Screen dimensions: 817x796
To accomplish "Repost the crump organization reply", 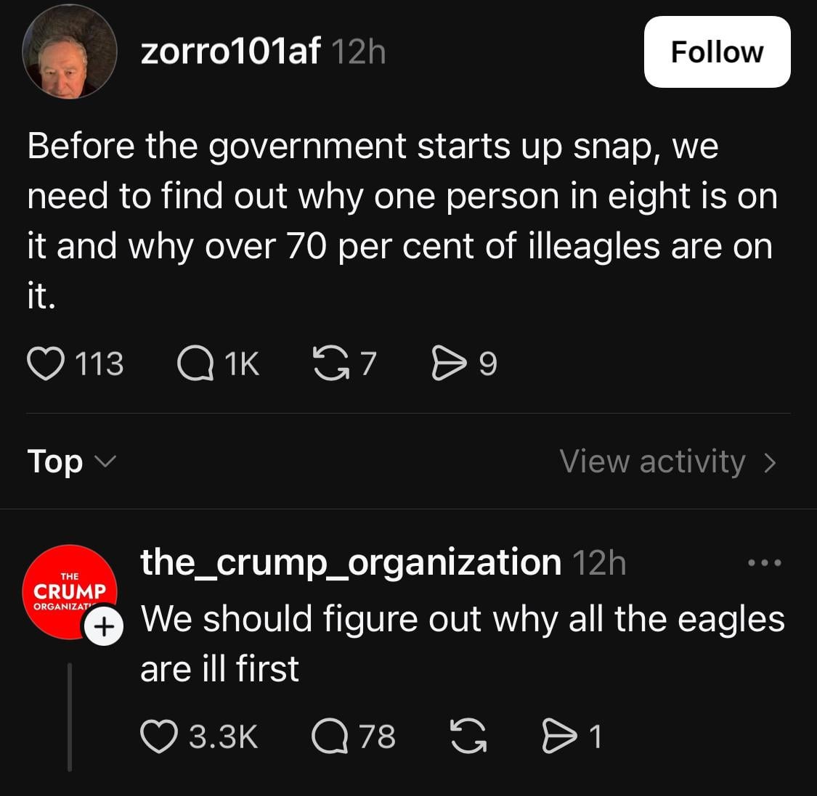I will [468, 736].
